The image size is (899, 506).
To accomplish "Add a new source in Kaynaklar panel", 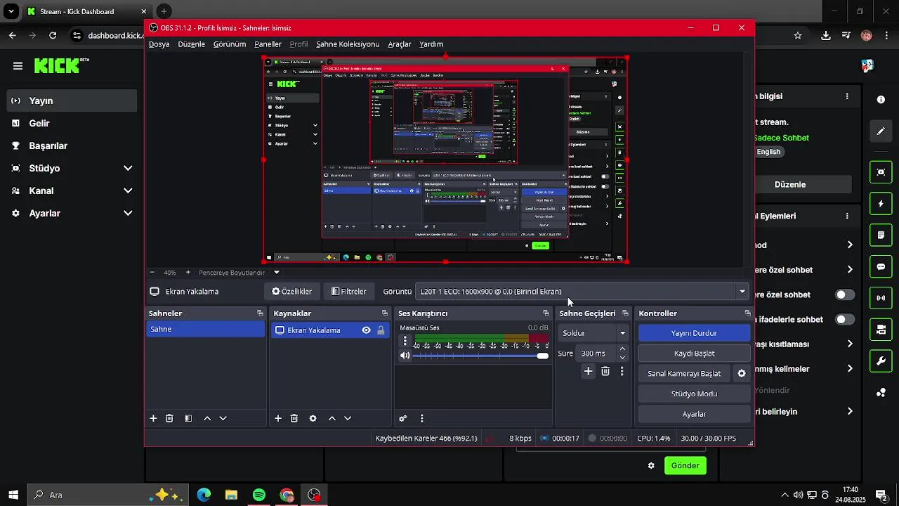I will click(x=278, y=418).
